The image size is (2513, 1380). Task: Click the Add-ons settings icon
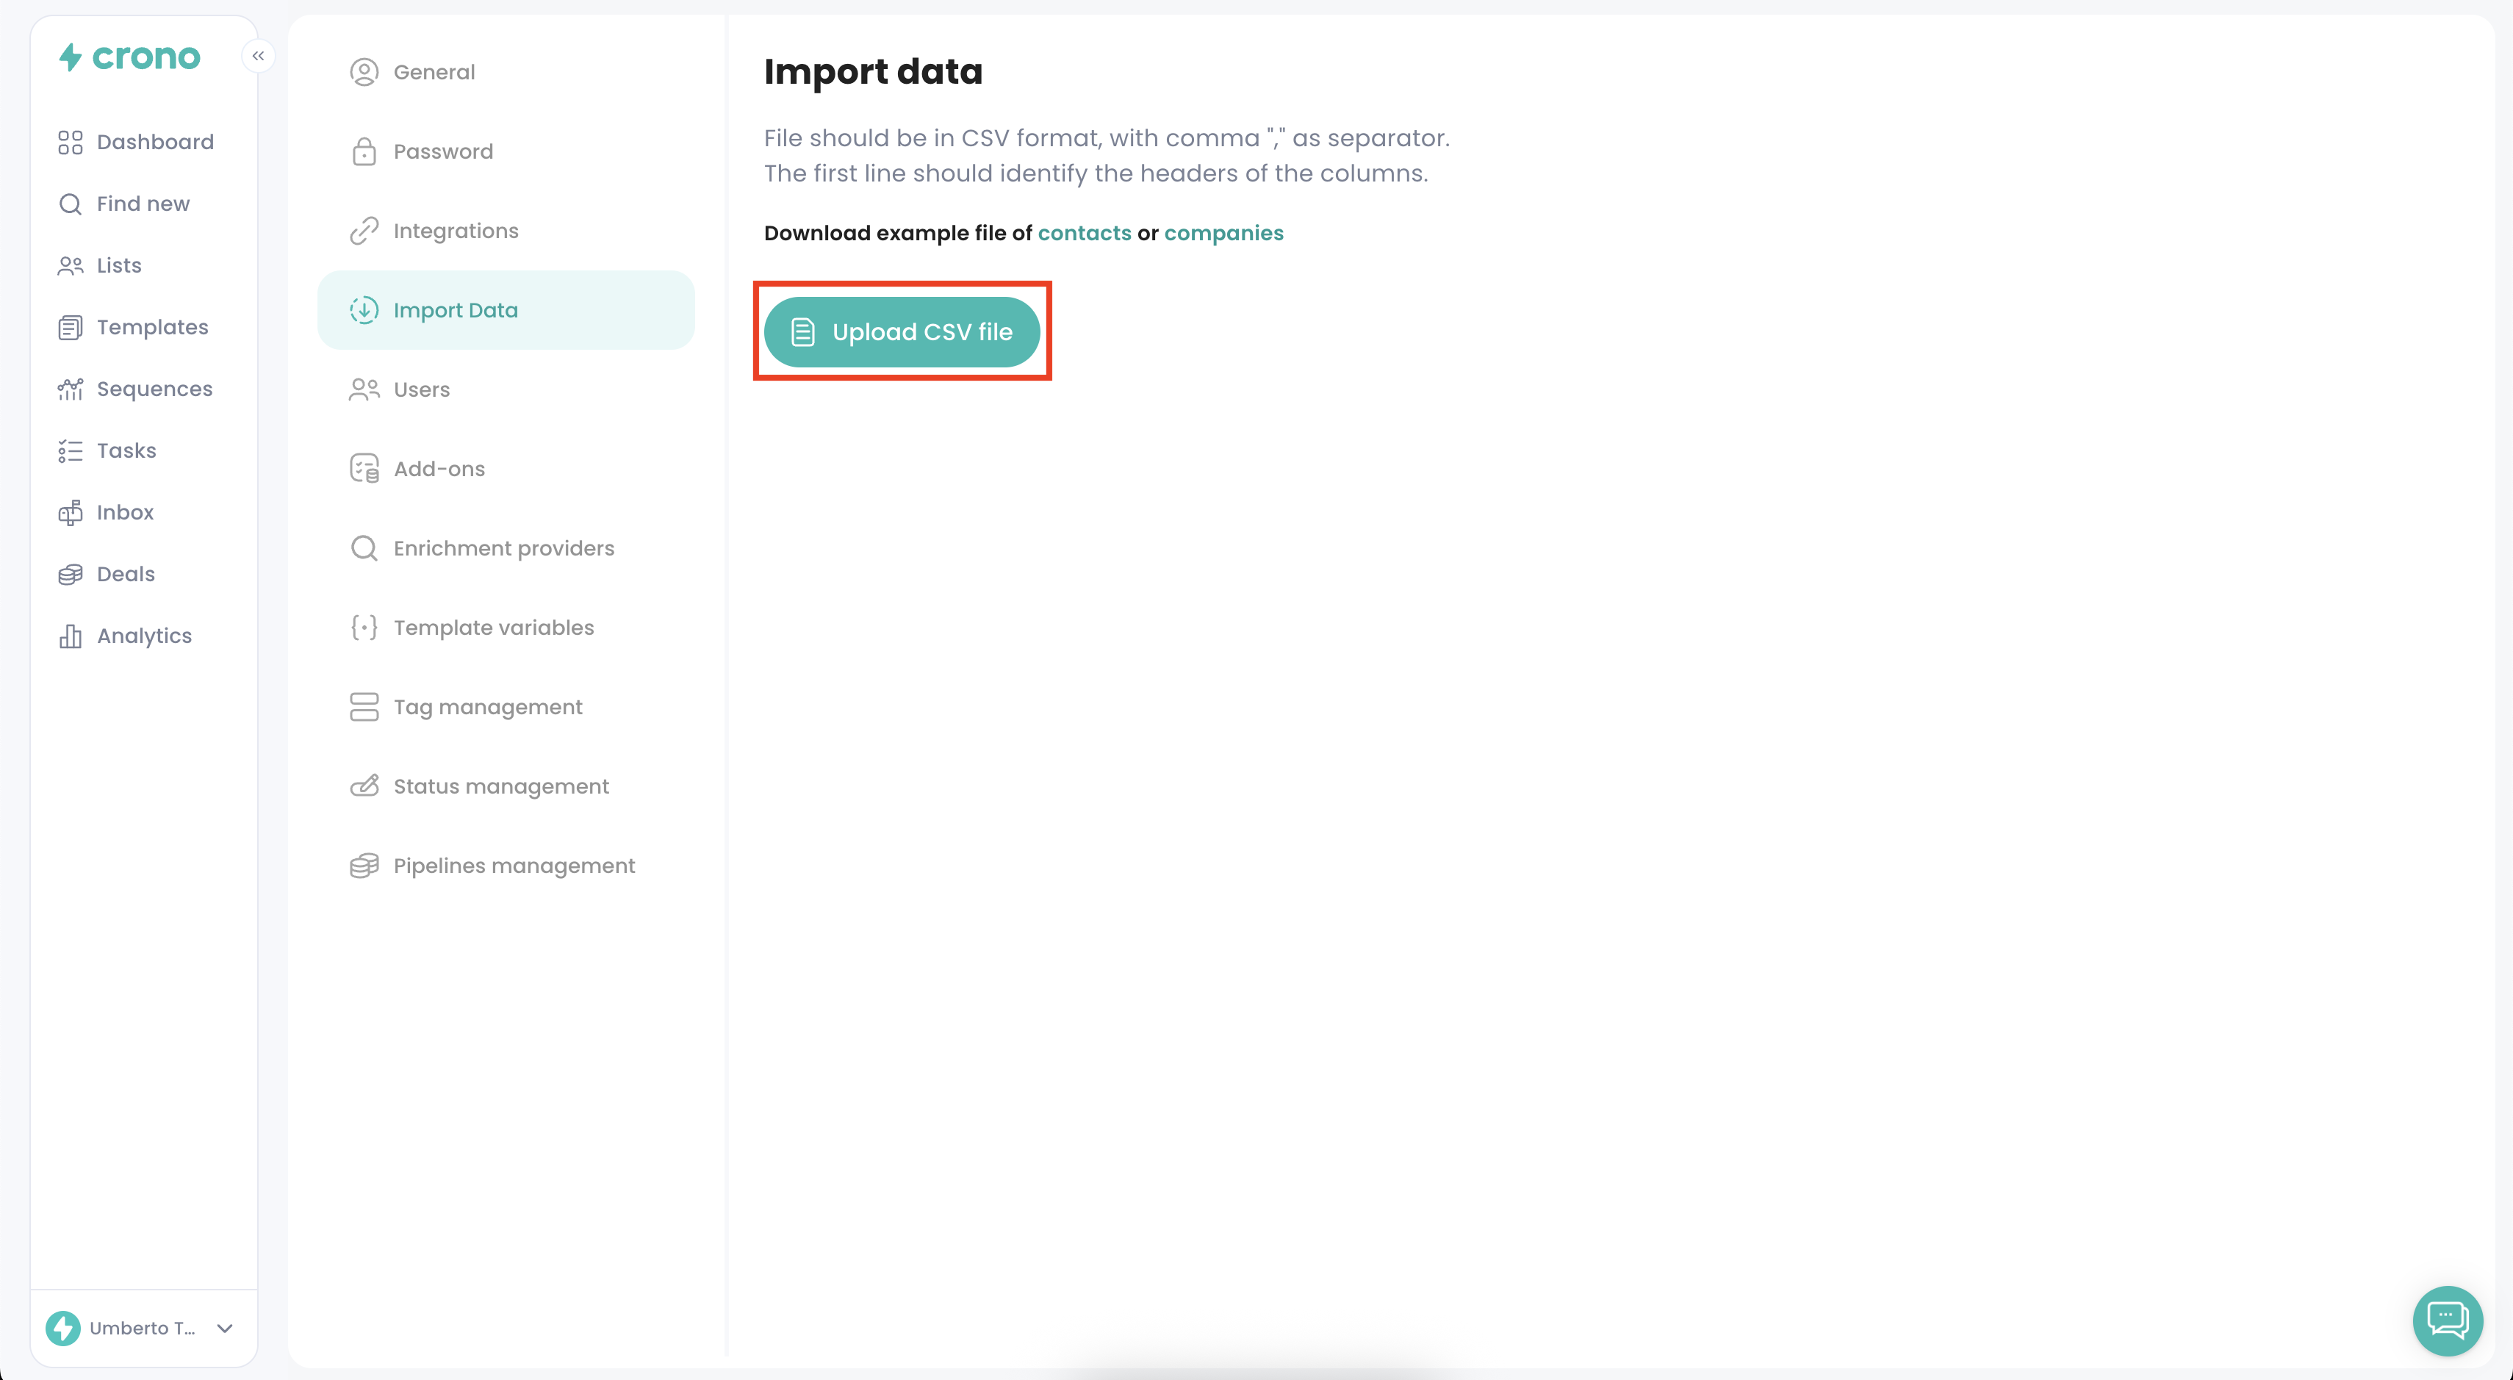364,469
